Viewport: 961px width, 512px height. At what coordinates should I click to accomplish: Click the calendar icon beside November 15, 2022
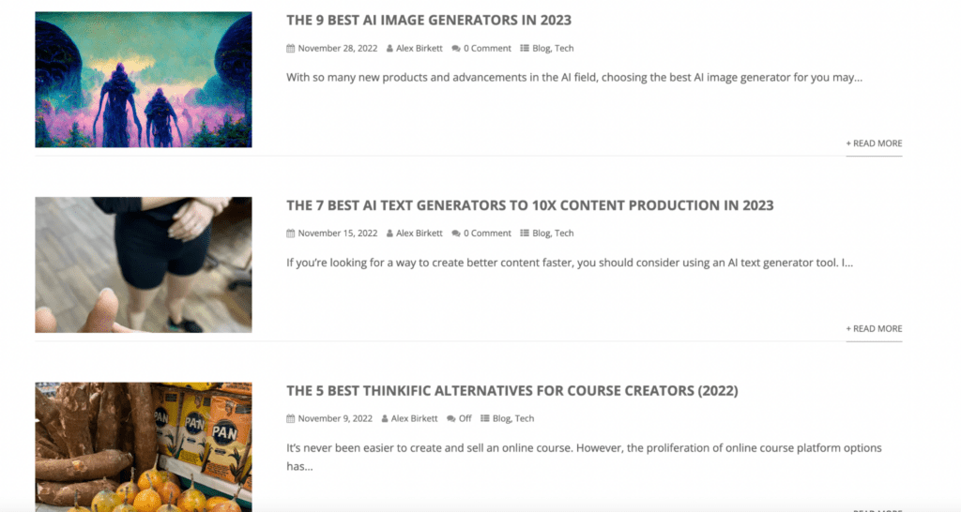291,233
